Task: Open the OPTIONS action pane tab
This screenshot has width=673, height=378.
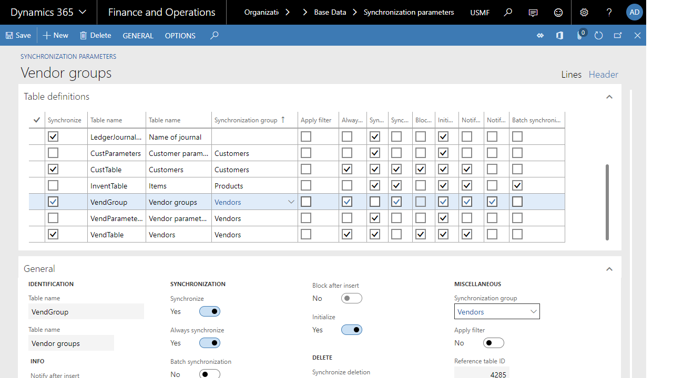Action: tap(180, 35)
